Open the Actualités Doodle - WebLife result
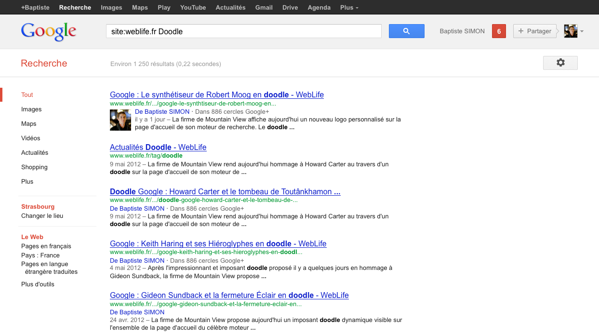 [x=158, y=148]
